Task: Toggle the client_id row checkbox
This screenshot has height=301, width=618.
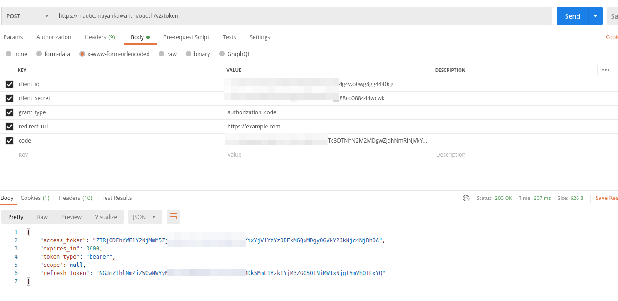Action: tap(9, 84)
